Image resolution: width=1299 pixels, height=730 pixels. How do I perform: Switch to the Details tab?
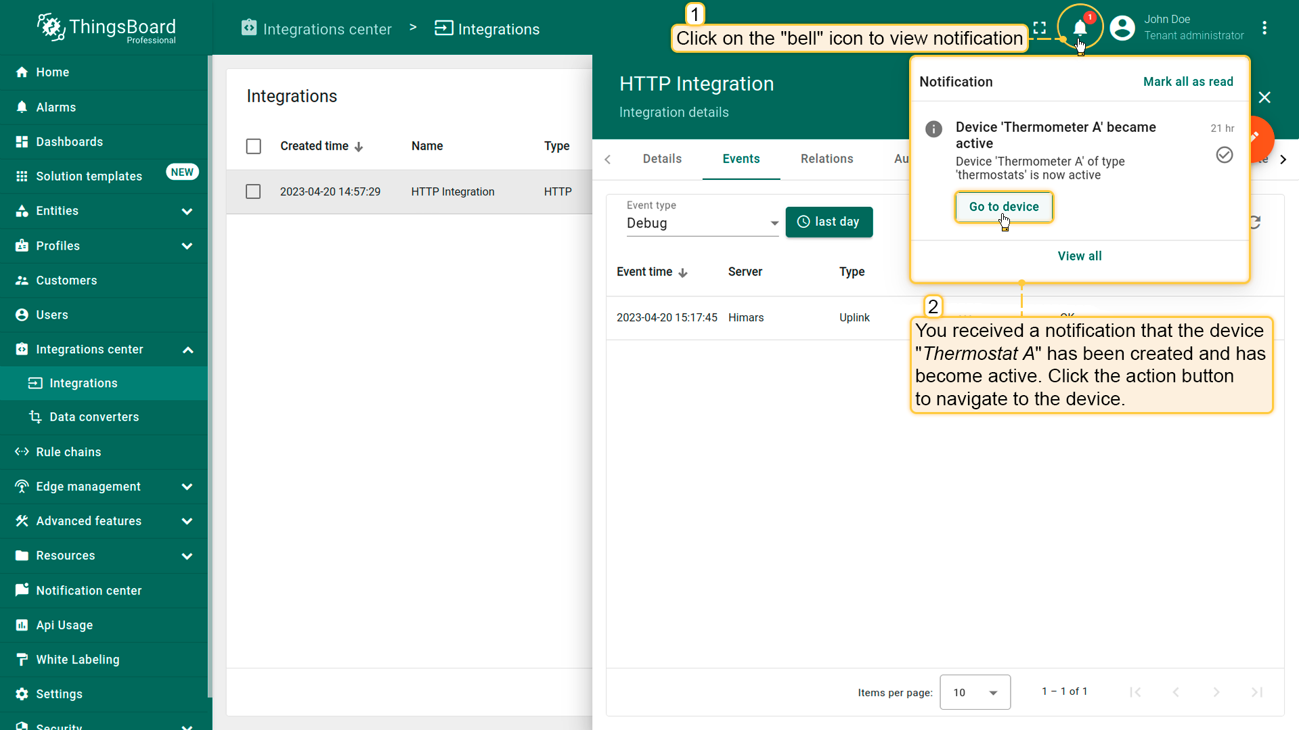(661, 159)
